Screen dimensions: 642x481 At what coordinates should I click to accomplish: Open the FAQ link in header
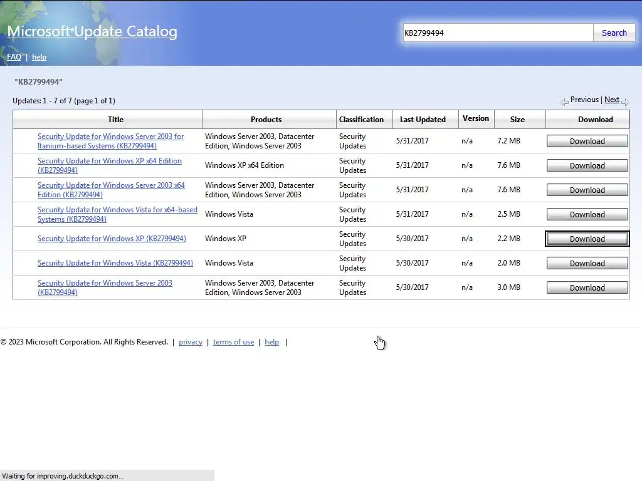tap(14, 57)
